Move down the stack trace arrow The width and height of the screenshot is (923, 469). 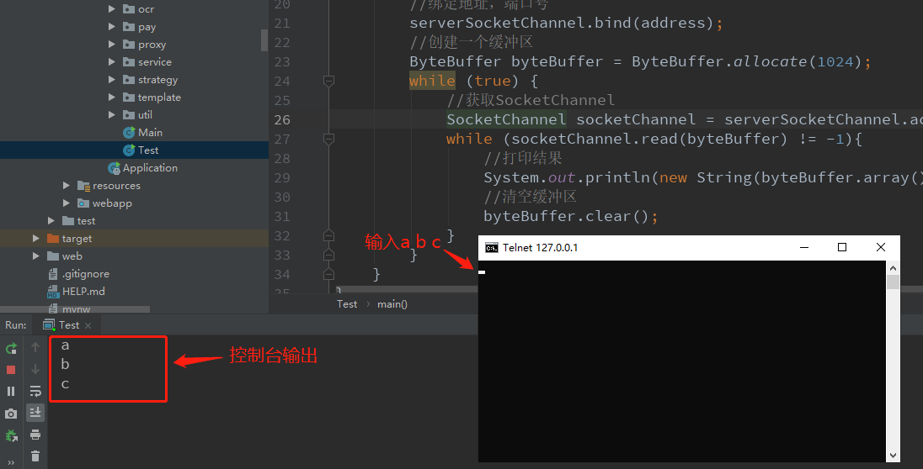(x=35, y=369)
